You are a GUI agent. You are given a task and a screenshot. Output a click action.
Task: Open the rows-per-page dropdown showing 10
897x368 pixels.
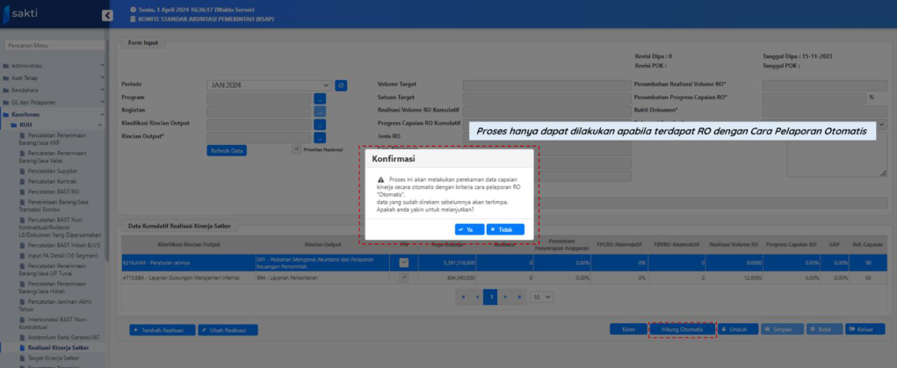click(x=541, y=297)
